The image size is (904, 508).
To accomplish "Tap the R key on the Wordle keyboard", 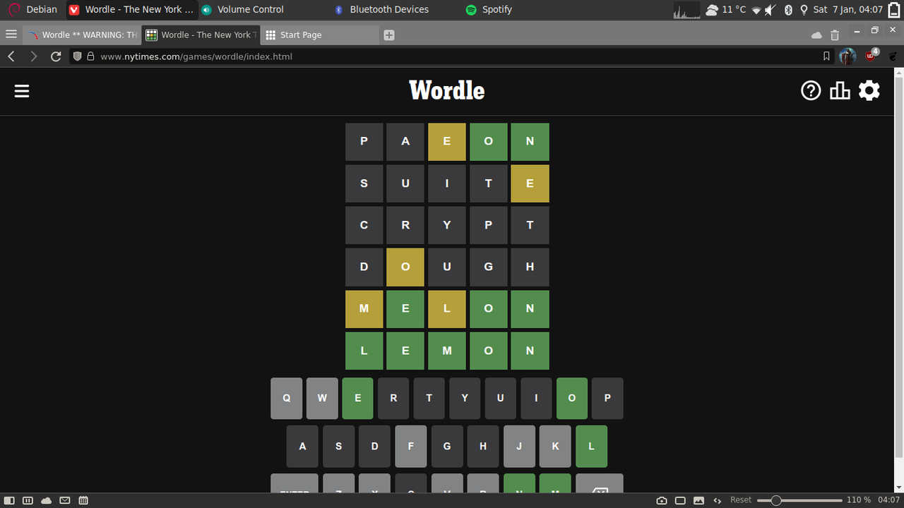I will [x=393, y=399].
